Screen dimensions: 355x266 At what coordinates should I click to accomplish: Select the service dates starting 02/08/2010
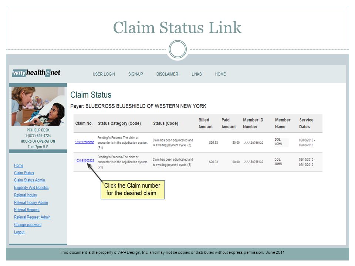coord(307,143)
